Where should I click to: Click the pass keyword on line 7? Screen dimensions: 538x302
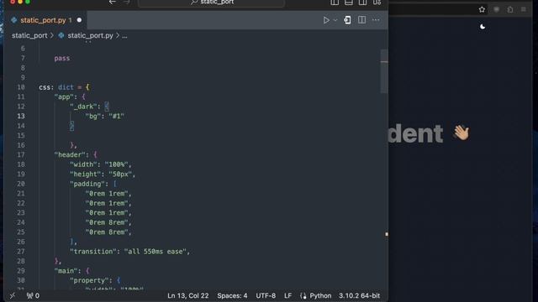61,58
